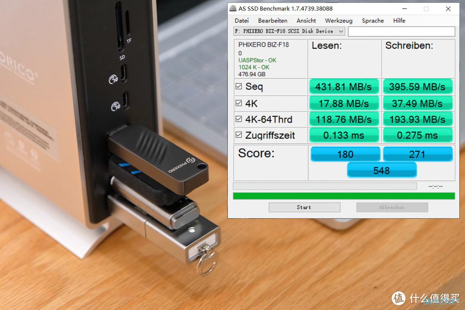
Task: Open the Ansicht menu
Action: (x=306, y=21)
